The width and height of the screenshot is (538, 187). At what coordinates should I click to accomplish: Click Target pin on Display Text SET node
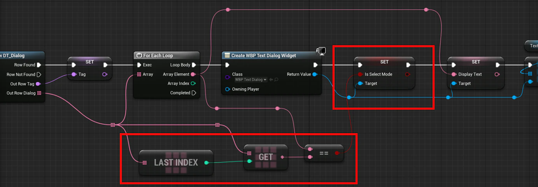[x=454, y=84]
